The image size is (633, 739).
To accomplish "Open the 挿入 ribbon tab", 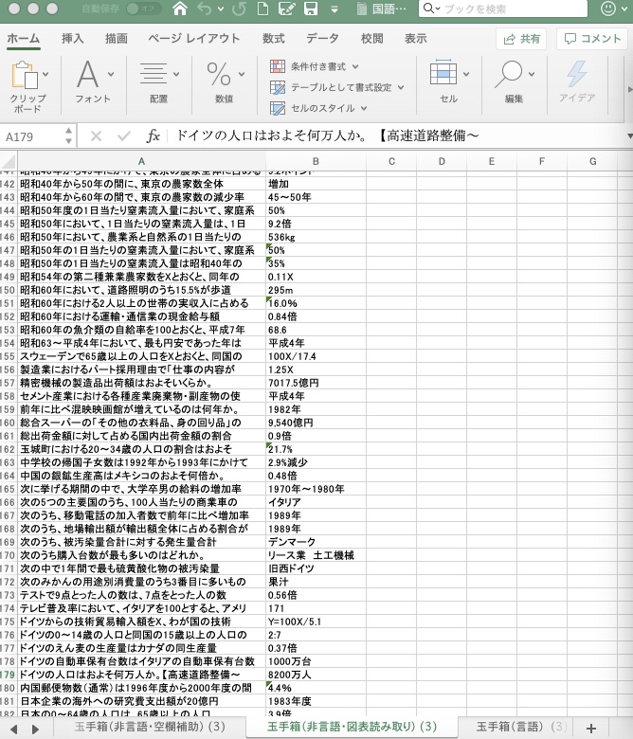I will tap(73, 38).
